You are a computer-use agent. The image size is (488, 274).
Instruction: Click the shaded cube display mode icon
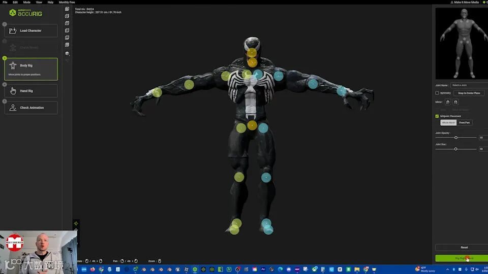pos(67,53)
